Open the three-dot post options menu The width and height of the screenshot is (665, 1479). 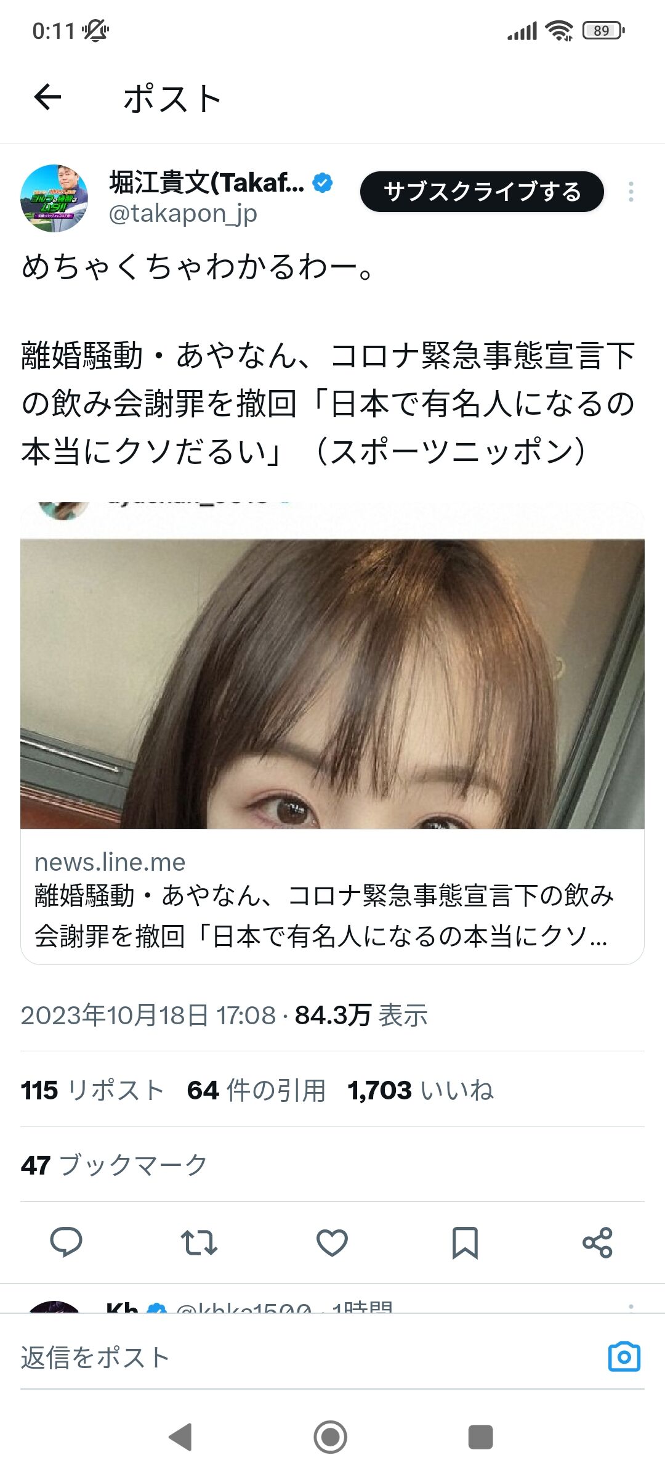pos(631,192)
